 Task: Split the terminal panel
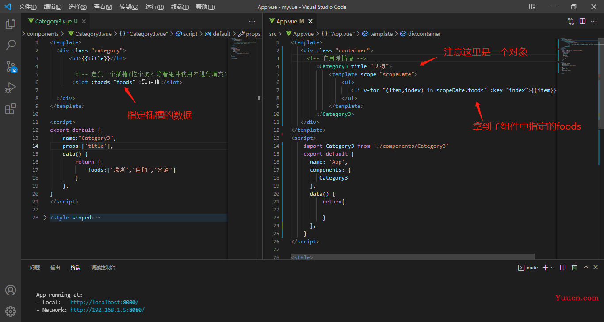point(563,268)
